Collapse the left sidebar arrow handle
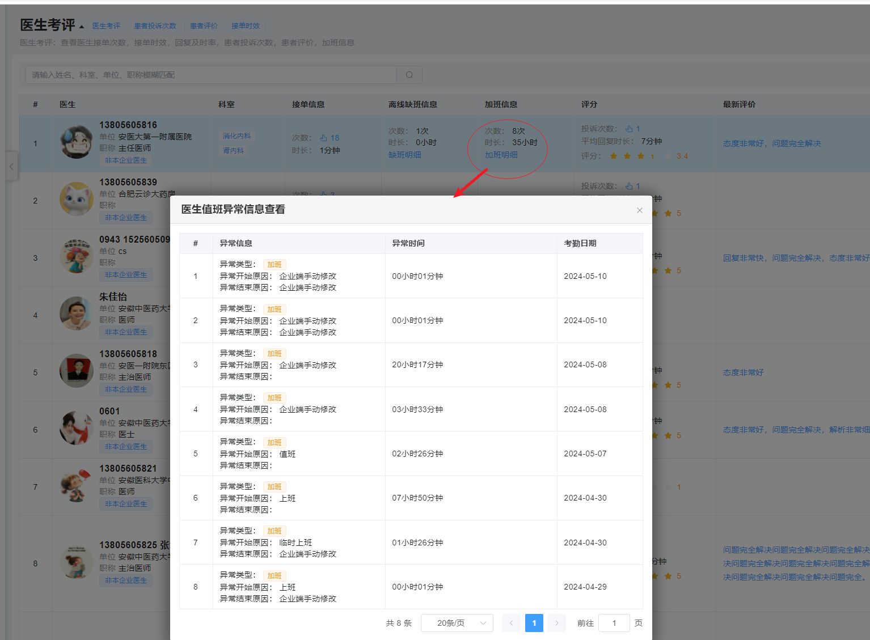 [x=11, y=167]
